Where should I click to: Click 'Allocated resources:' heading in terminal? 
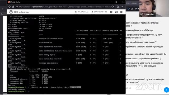(18, 67)
